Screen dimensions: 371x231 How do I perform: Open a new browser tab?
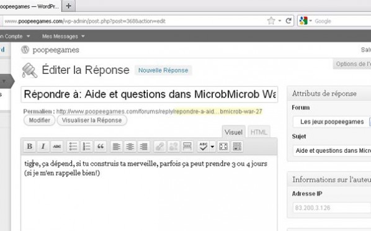coord(68,6)
